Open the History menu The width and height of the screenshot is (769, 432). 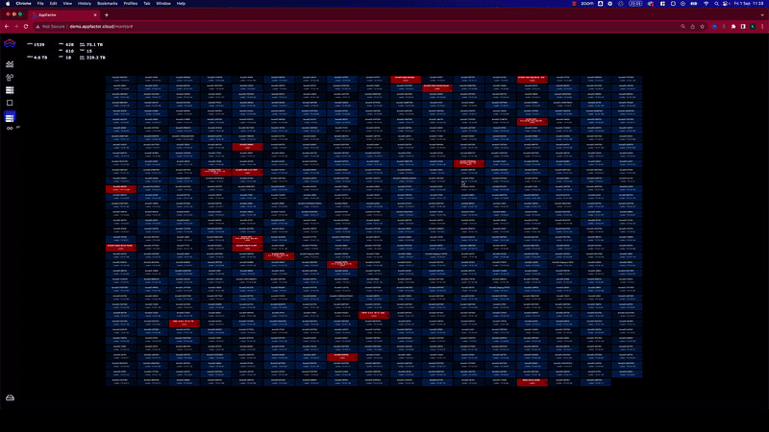pos(85,4)
